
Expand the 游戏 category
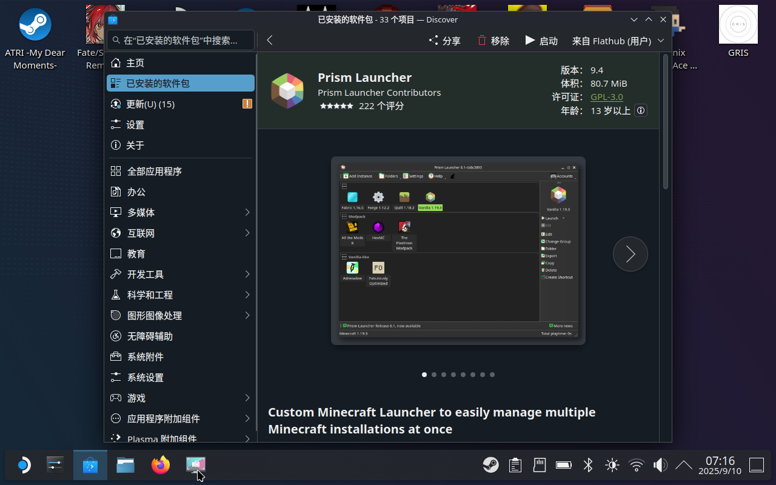(x=247, y=398)
